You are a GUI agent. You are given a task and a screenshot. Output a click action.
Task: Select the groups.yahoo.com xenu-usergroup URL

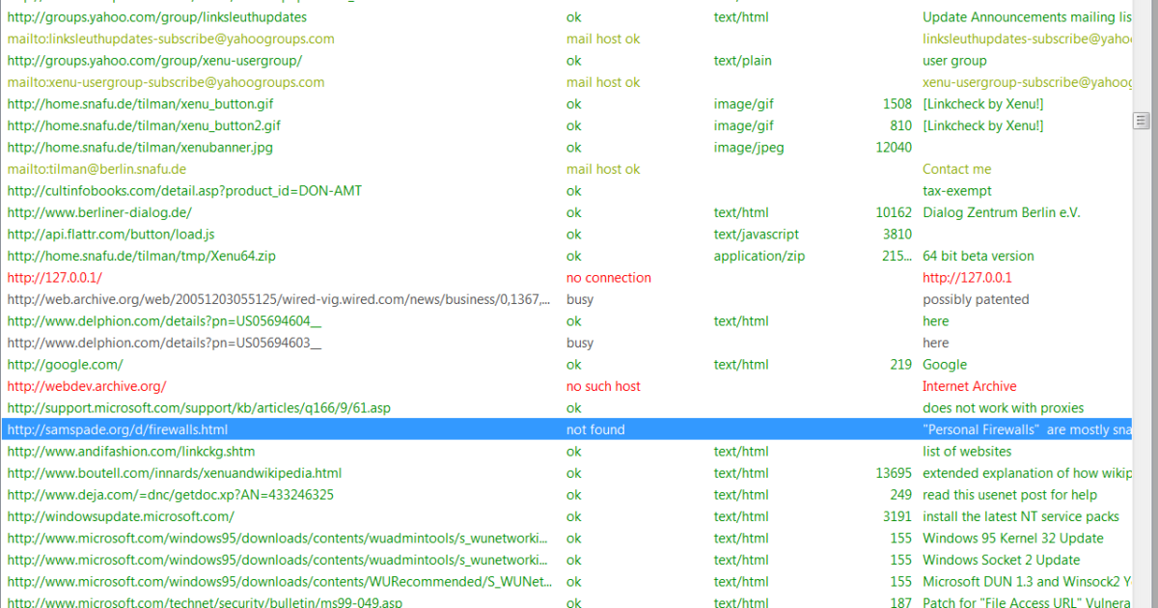tap(154, 61)
